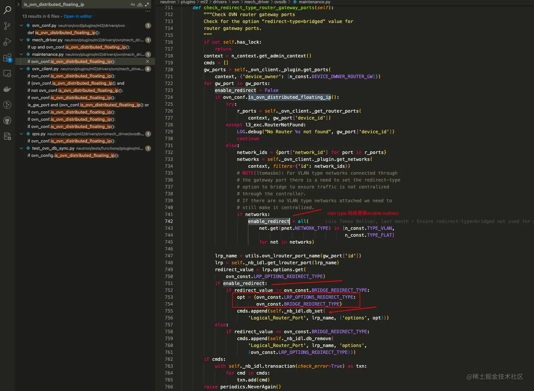Toggle Match Whole Word in search box
Image resolution: width=534 pixels, height=391 pixels.
tap(140, 5)
